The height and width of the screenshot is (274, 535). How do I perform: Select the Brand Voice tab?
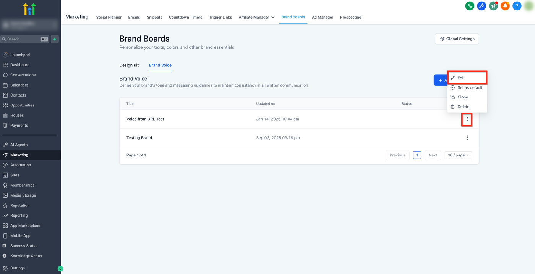[160, 65]
